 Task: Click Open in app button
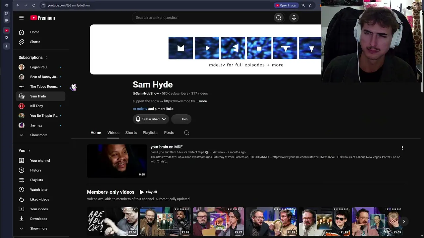coord(286,5)
